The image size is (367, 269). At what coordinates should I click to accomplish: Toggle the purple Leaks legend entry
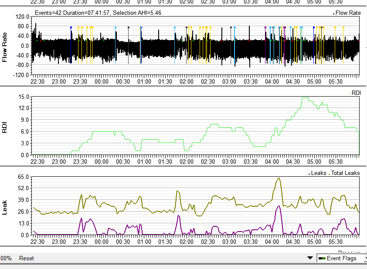pos(318,173)
